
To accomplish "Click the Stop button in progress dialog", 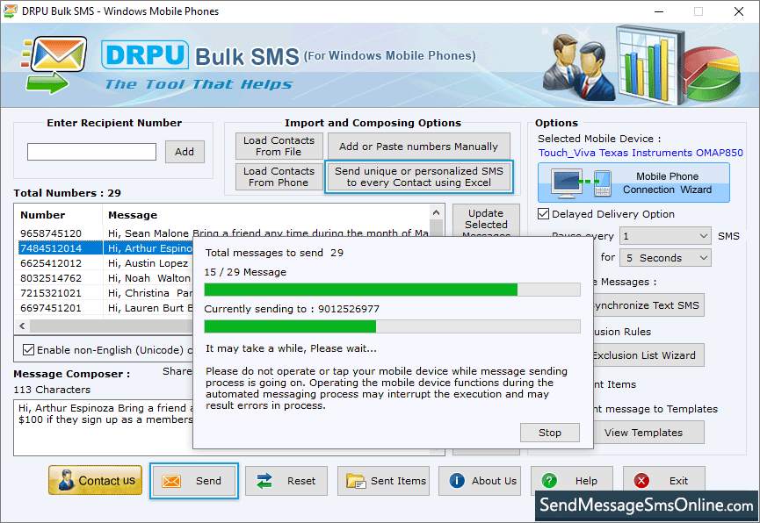I will [x=550, y=433].
